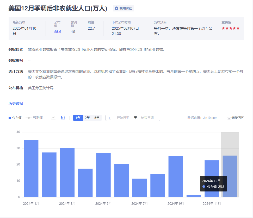Select the 5年 time range
Image resolution: width=253 pixels, height=218 pixels.
(x=97, y=118)
